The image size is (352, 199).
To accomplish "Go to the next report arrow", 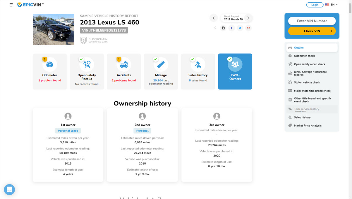I will click(248, 18).
